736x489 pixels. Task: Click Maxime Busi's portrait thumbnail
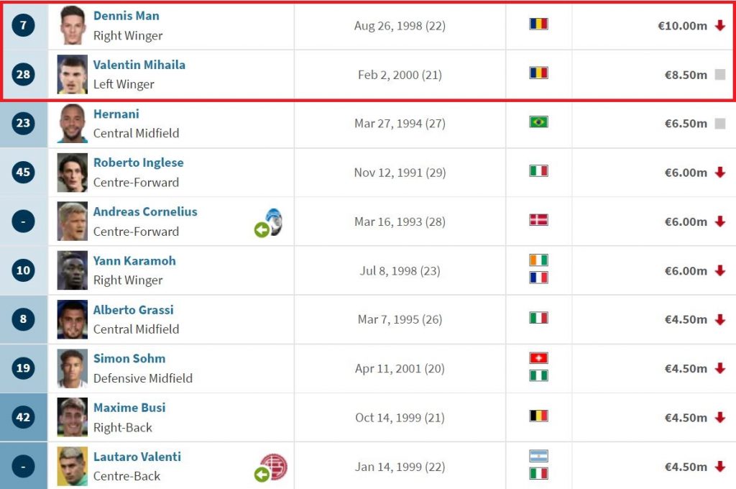72,417
